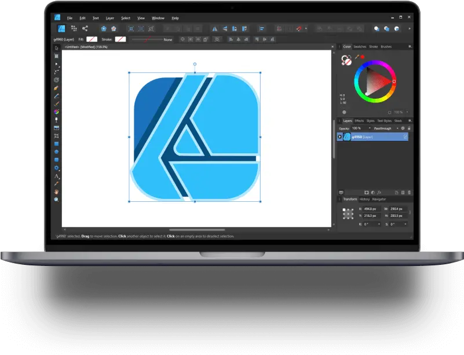Screen dimensions: 464x355
Task: Open the Opacity dropdown in the Layers panel
Action: [370, 128]
